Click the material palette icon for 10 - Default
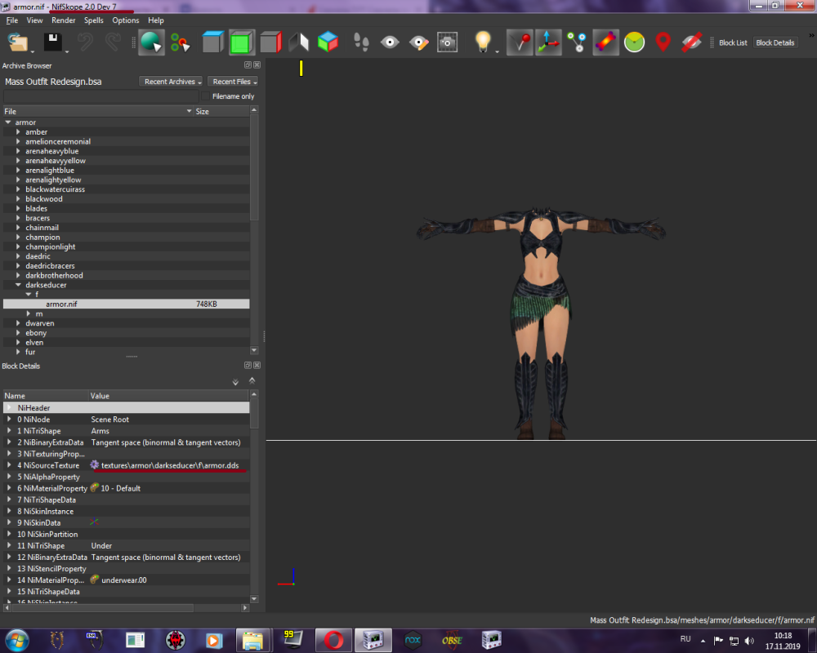This screenshot has width=817, height=653. 94,488
